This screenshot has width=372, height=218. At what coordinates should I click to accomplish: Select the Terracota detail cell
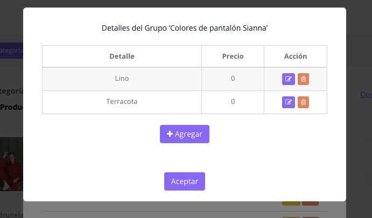122,101
